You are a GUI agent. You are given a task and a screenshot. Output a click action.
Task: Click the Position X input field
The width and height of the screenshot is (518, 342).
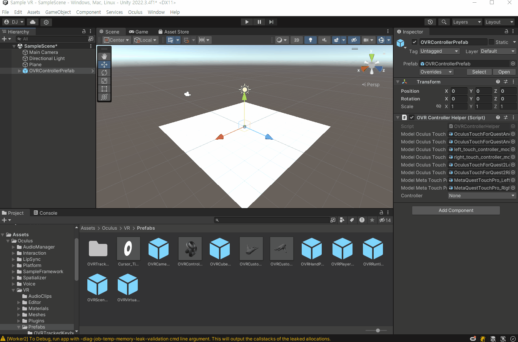tap(459, 91)
